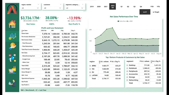Sort segment table by P & L values header
Screen dimensions: 169x95
pyautogui.click(x=145, y=61)
